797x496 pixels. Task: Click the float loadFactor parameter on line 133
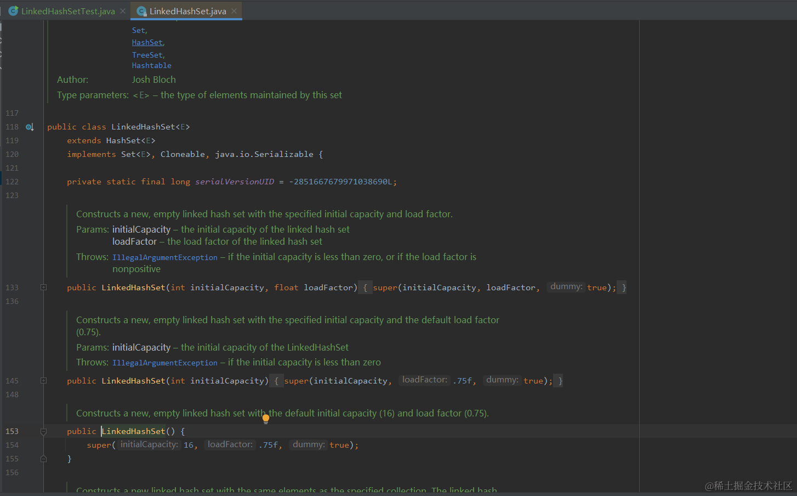[x=314, y=288]
